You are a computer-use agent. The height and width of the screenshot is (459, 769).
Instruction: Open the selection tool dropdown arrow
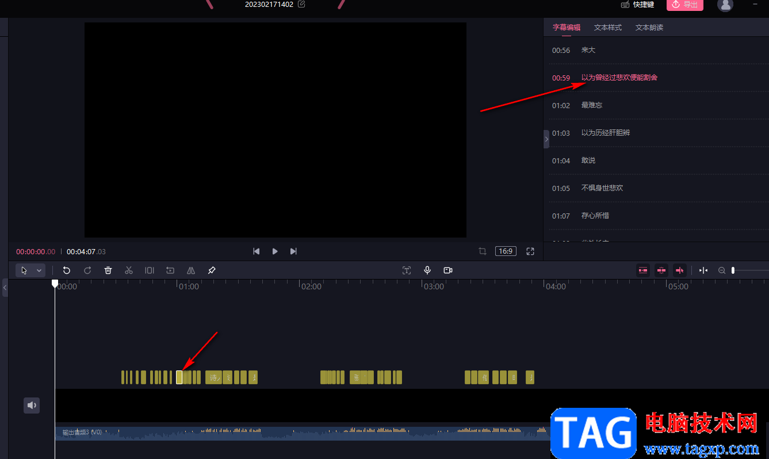(39, 270)
